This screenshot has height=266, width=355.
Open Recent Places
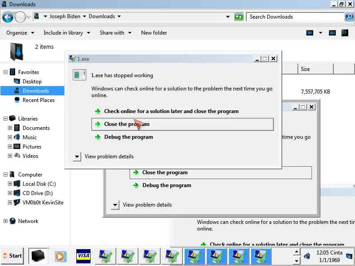pyautogui.click(x=39, y=100)
